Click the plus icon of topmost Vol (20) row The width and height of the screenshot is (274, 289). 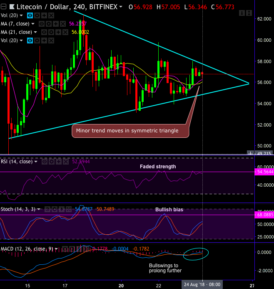(x=44, y=15)
